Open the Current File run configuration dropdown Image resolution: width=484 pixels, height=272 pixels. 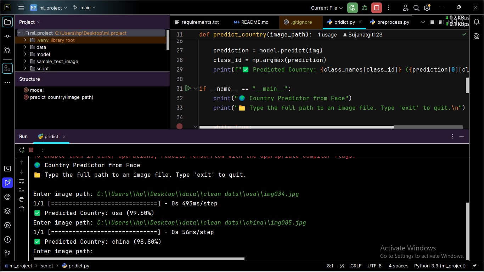[327, 8]
